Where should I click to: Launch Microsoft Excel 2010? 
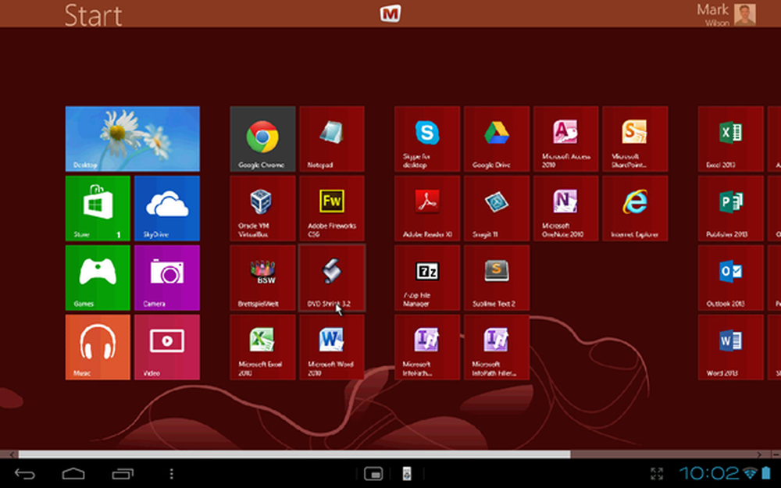pos(262,347)
